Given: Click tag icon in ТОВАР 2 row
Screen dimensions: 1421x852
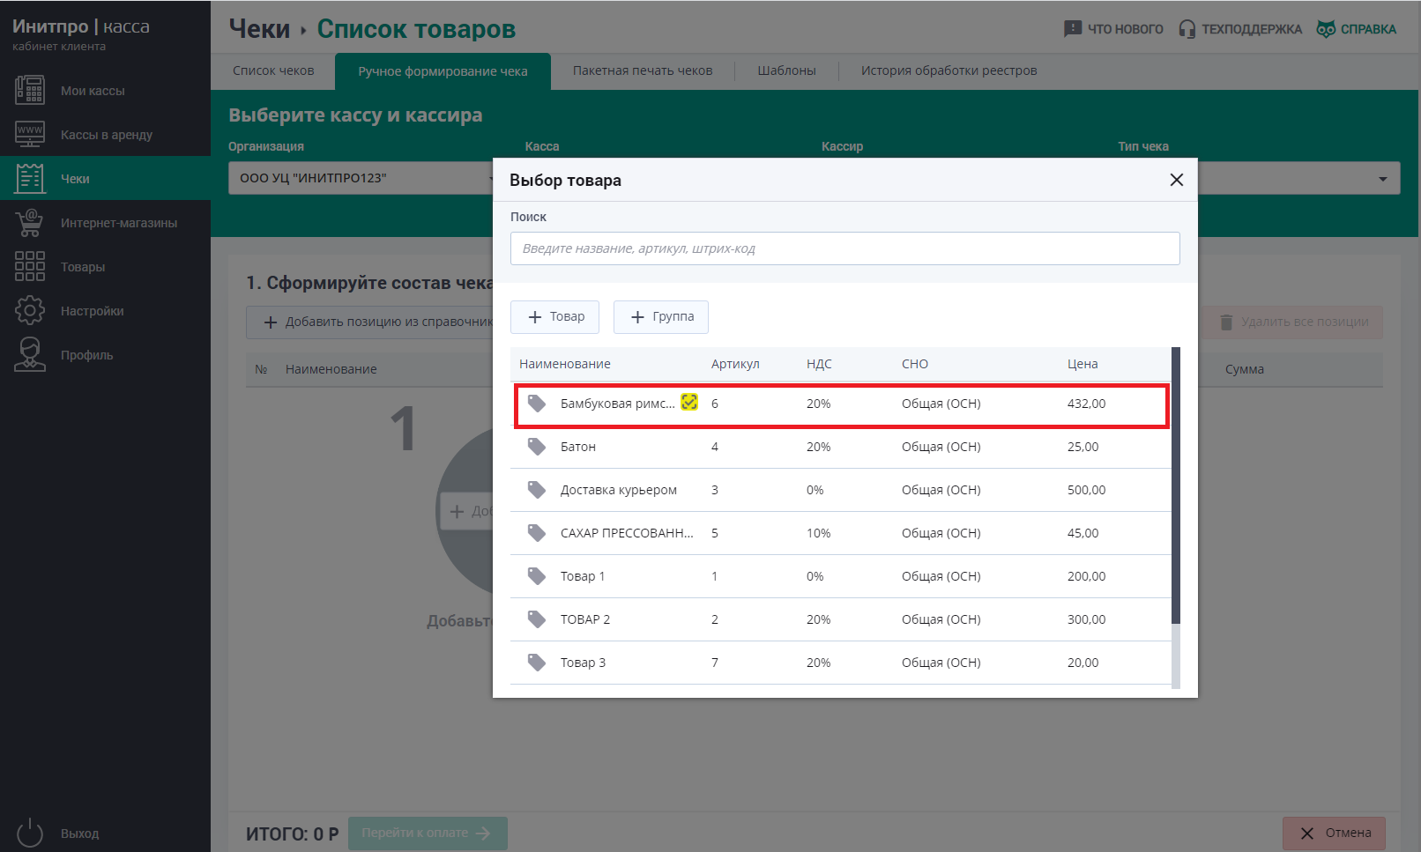Looking at the screenshot, I should point(537,619).
